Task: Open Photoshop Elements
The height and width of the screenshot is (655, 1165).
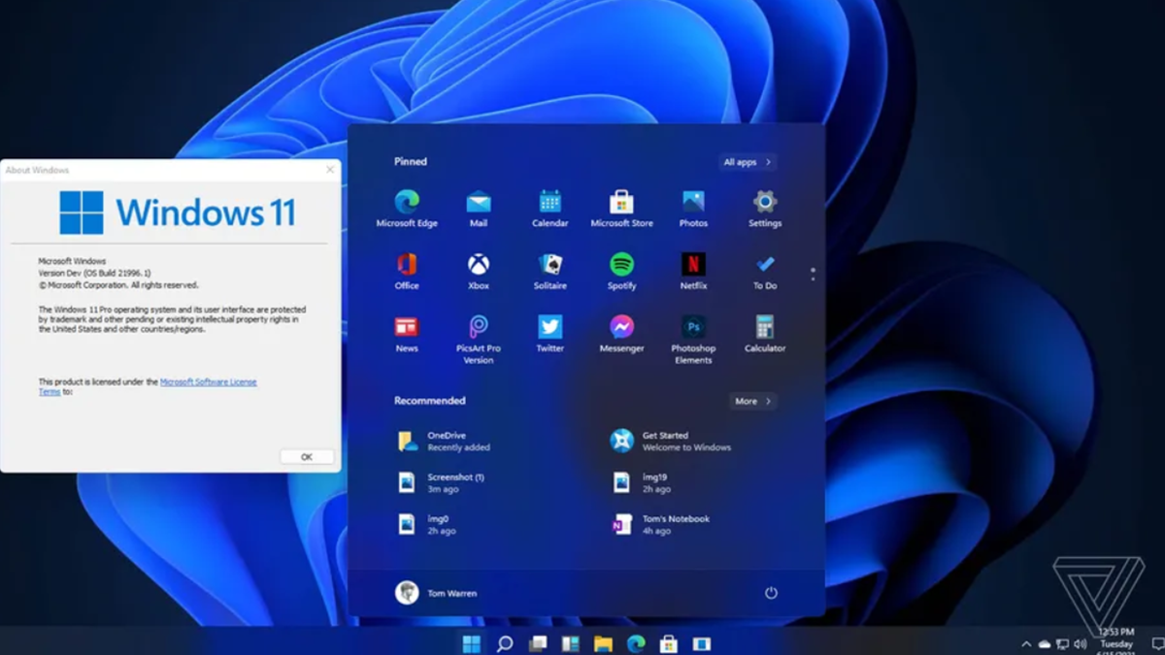Action: (693, 330)
